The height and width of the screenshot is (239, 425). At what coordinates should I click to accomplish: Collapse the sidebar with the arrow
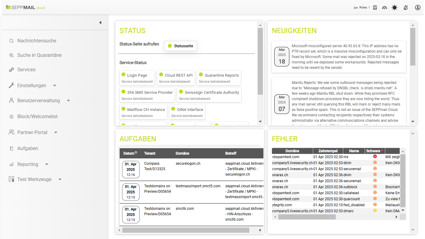click(x=100, y=23)
